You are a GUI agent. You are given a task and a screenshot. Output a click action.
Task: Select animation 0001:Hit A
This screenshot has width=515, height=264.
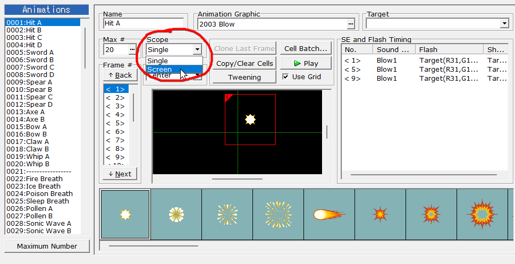43,22
